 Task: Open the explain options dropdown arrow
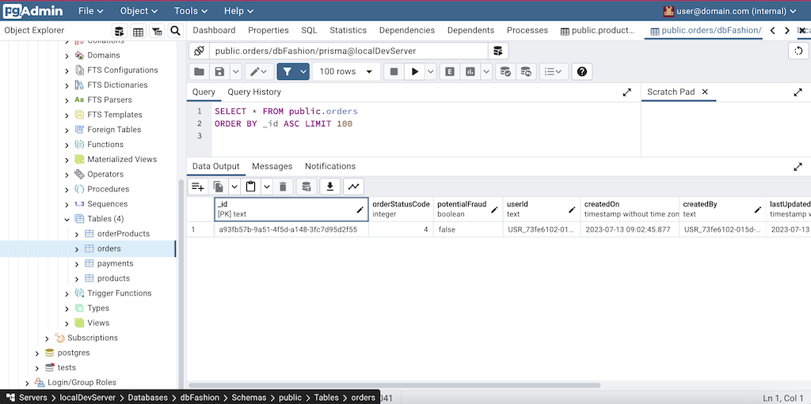486,72
